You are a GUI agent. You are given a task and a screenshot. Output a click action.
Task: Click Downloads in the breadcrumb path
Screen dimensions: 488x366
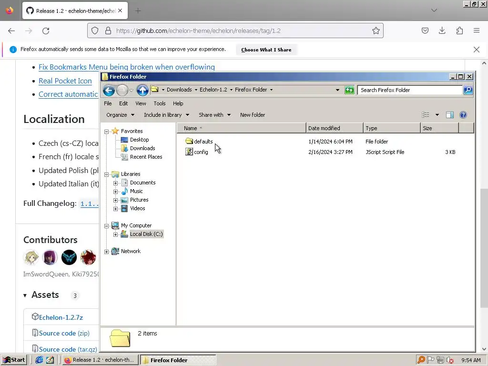tap(179, 90)
